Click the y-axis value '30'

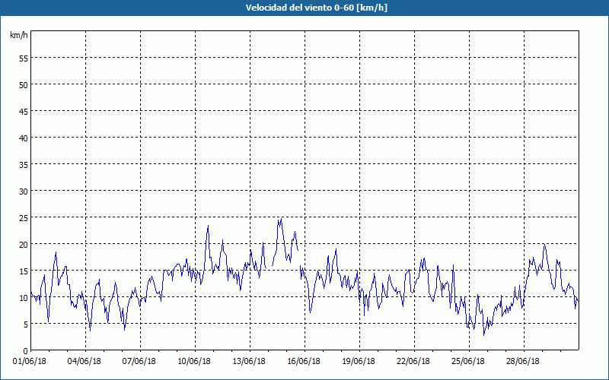point(24,192)
